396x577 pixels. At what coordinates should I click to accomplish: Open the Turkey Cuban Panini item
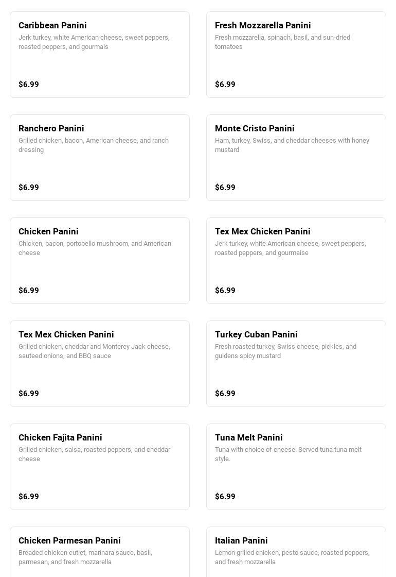pyautogui.click(x=296, y=364)
